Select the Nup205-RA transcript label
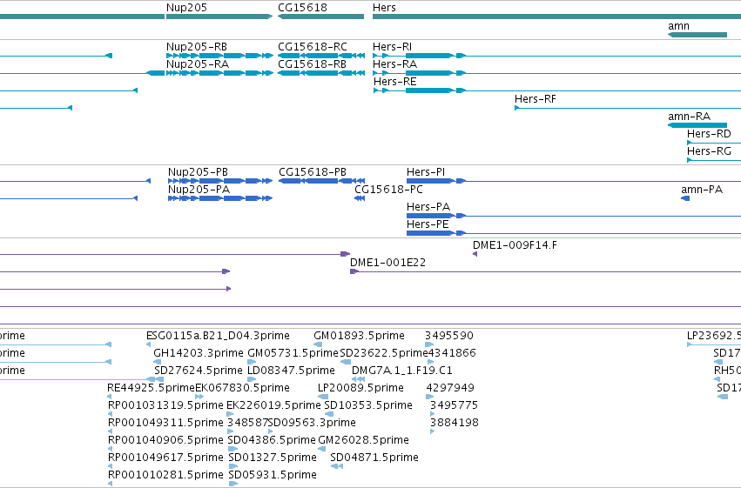 pos(198,64)
